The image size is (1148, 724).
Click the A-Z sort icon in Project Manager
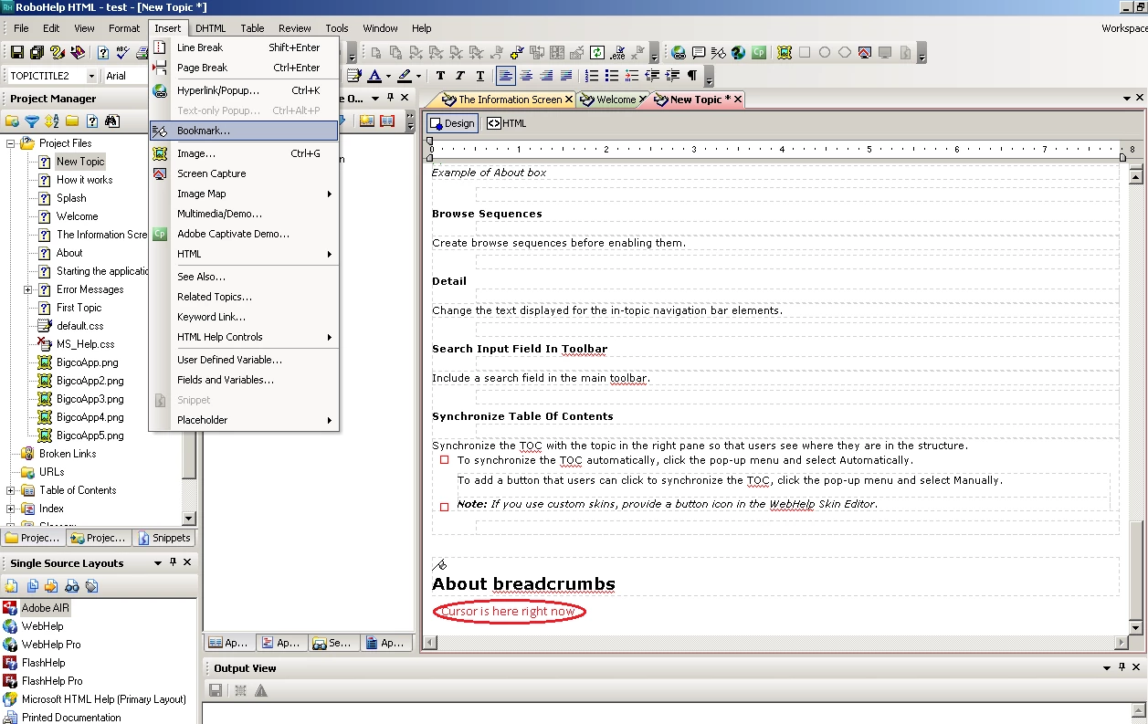[52, 121]
